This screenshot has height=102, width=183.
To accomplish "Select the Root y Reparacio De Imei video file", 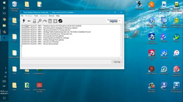I will tap(39, 87).
